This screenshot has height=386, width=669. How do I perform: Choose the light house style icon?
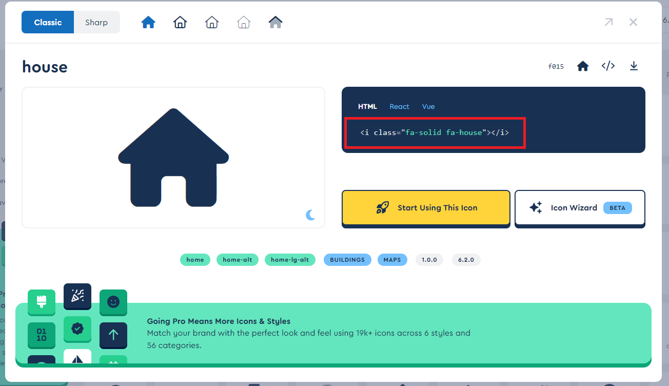(212, 23)
